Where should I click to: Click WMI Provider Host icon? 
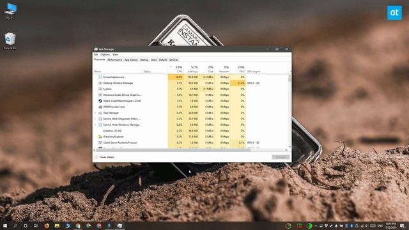100,107
